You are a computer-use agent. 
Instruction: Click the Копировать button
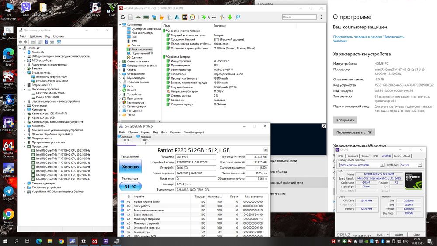pos(345,120)
